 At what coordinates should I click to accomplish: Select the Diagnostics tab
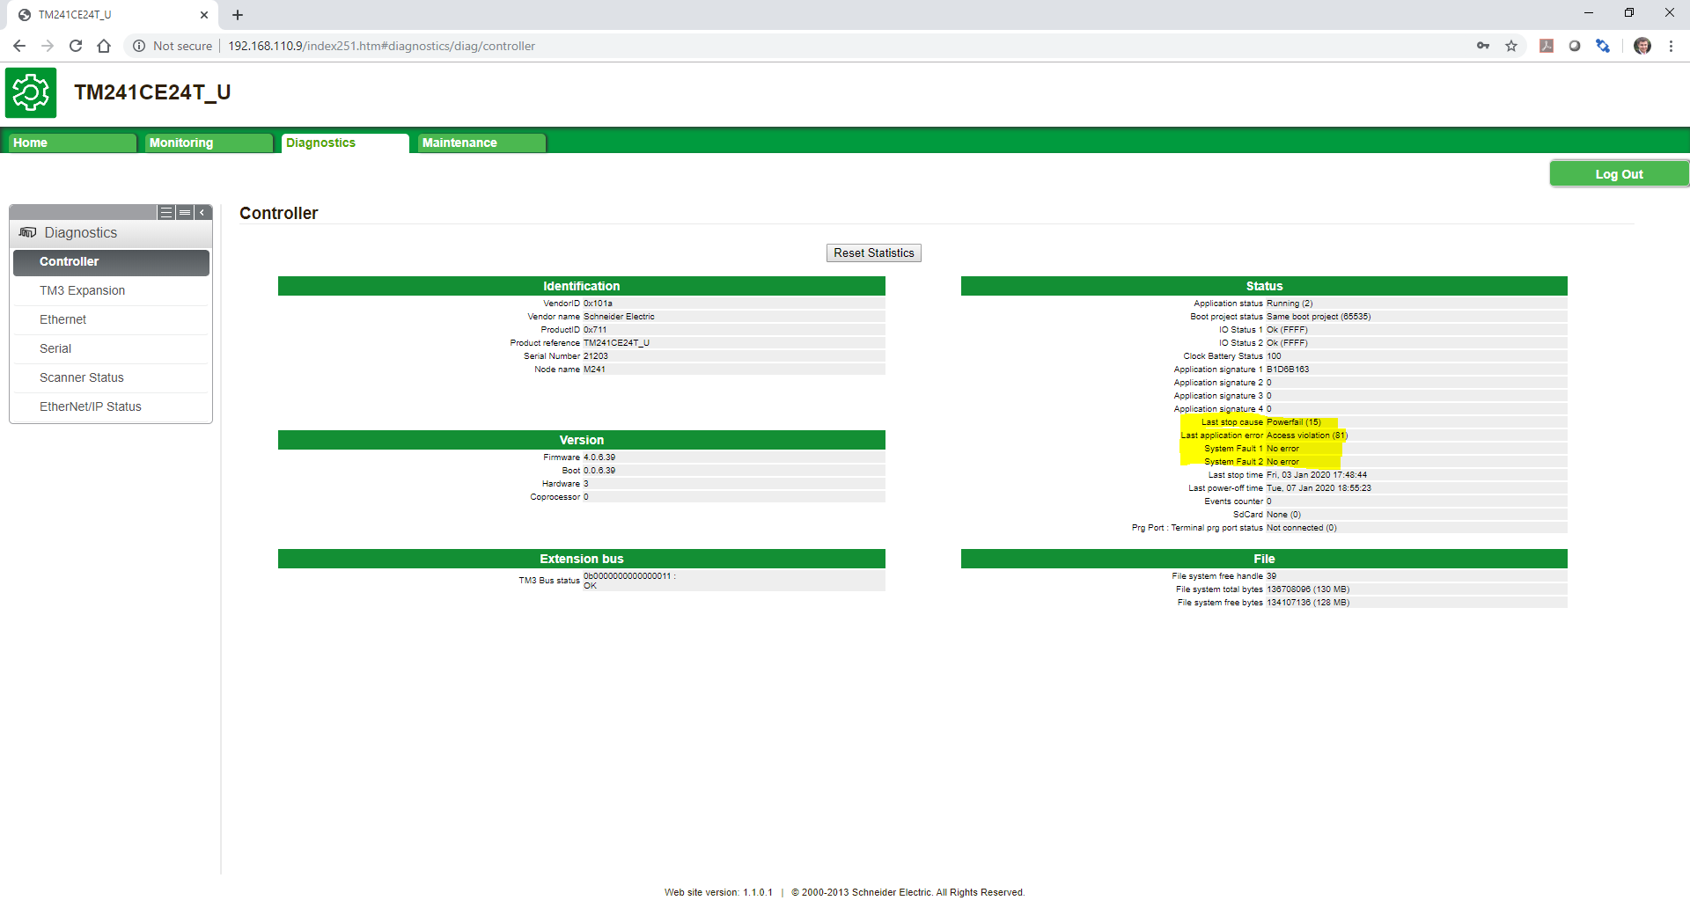point(345,143)
